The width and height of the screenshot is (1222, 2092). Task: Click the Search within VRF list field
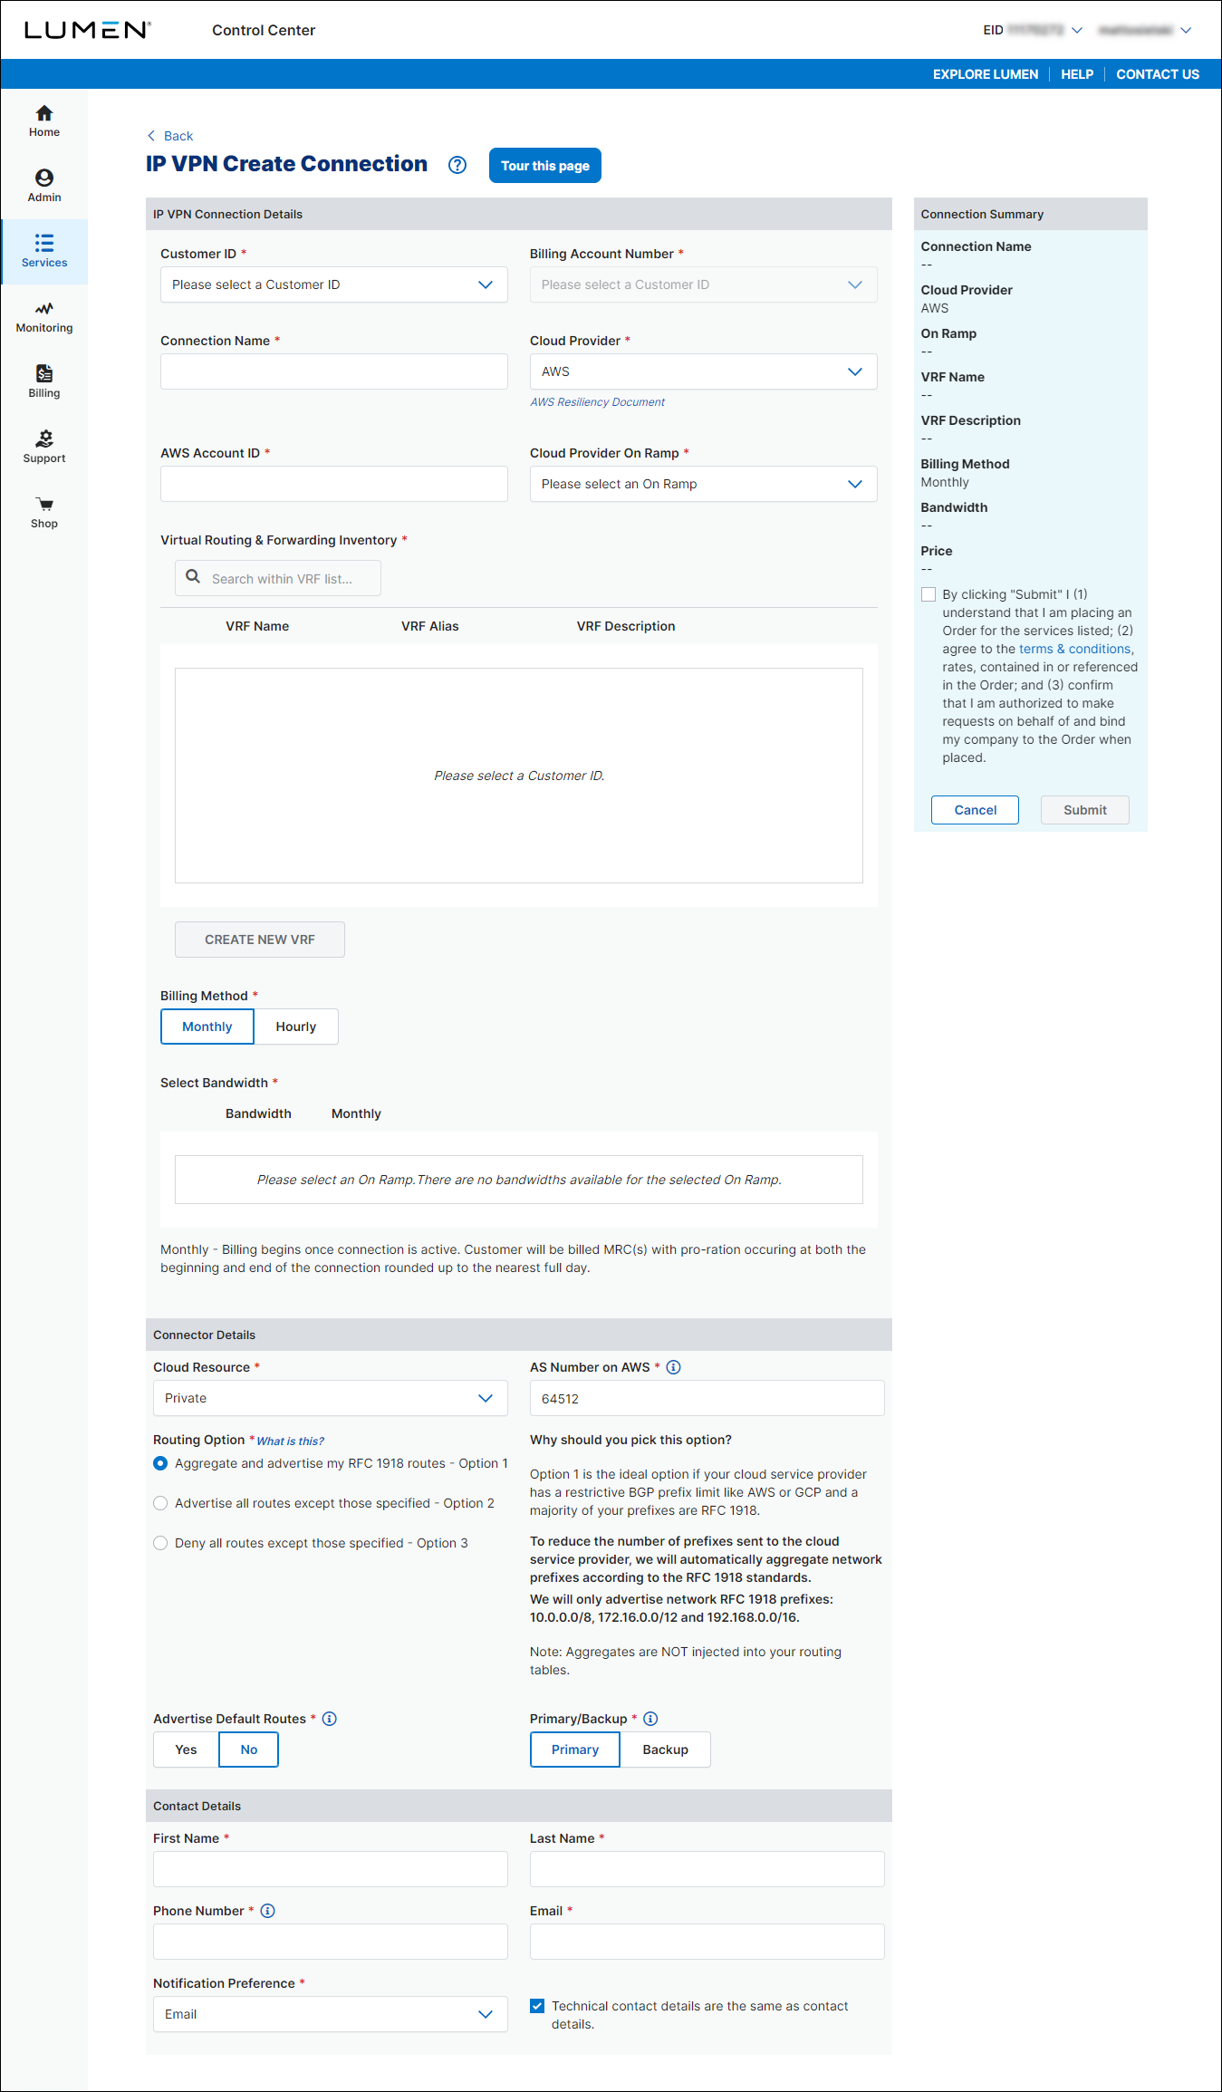278,578
